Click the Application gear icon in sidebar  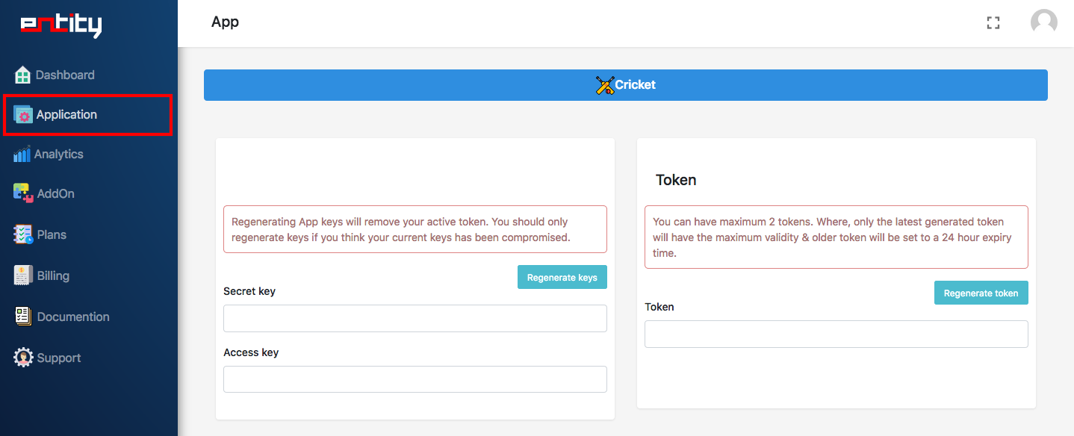(x=23, y=115)
